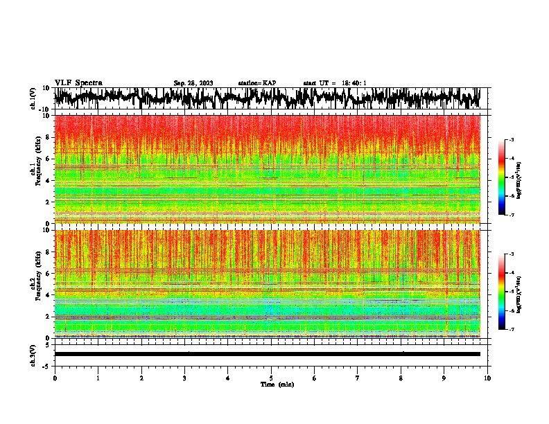The height and width of the screenshot is (424, 549).
Task: Click the "7" minute time tick label
Action: point(358,378)
